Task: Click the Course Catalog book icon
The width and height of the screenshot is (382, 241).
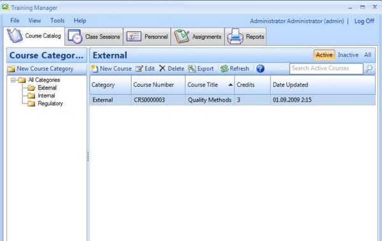Action: (x=15, y=36)
